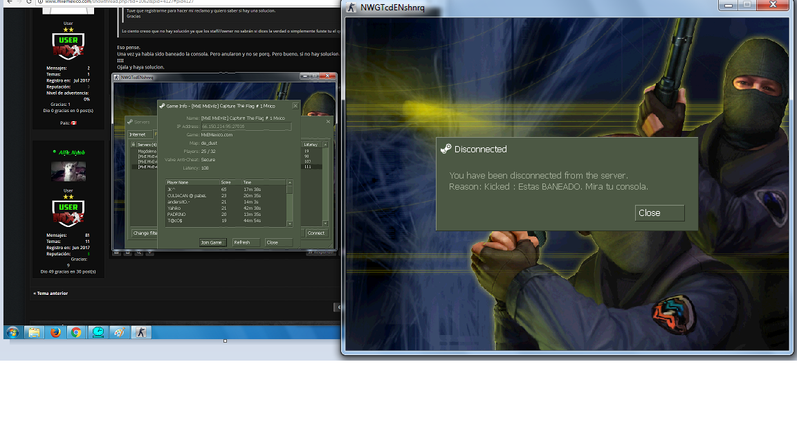Image resolution: width=797 pixels, height=425 pixels.
Task: Click the scrollbar thumb of the player list
Action: pyautogui.click(x=290, y=190)
